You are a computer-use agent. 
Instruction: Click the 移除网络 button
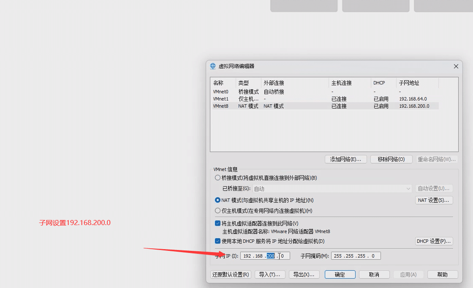391,159
